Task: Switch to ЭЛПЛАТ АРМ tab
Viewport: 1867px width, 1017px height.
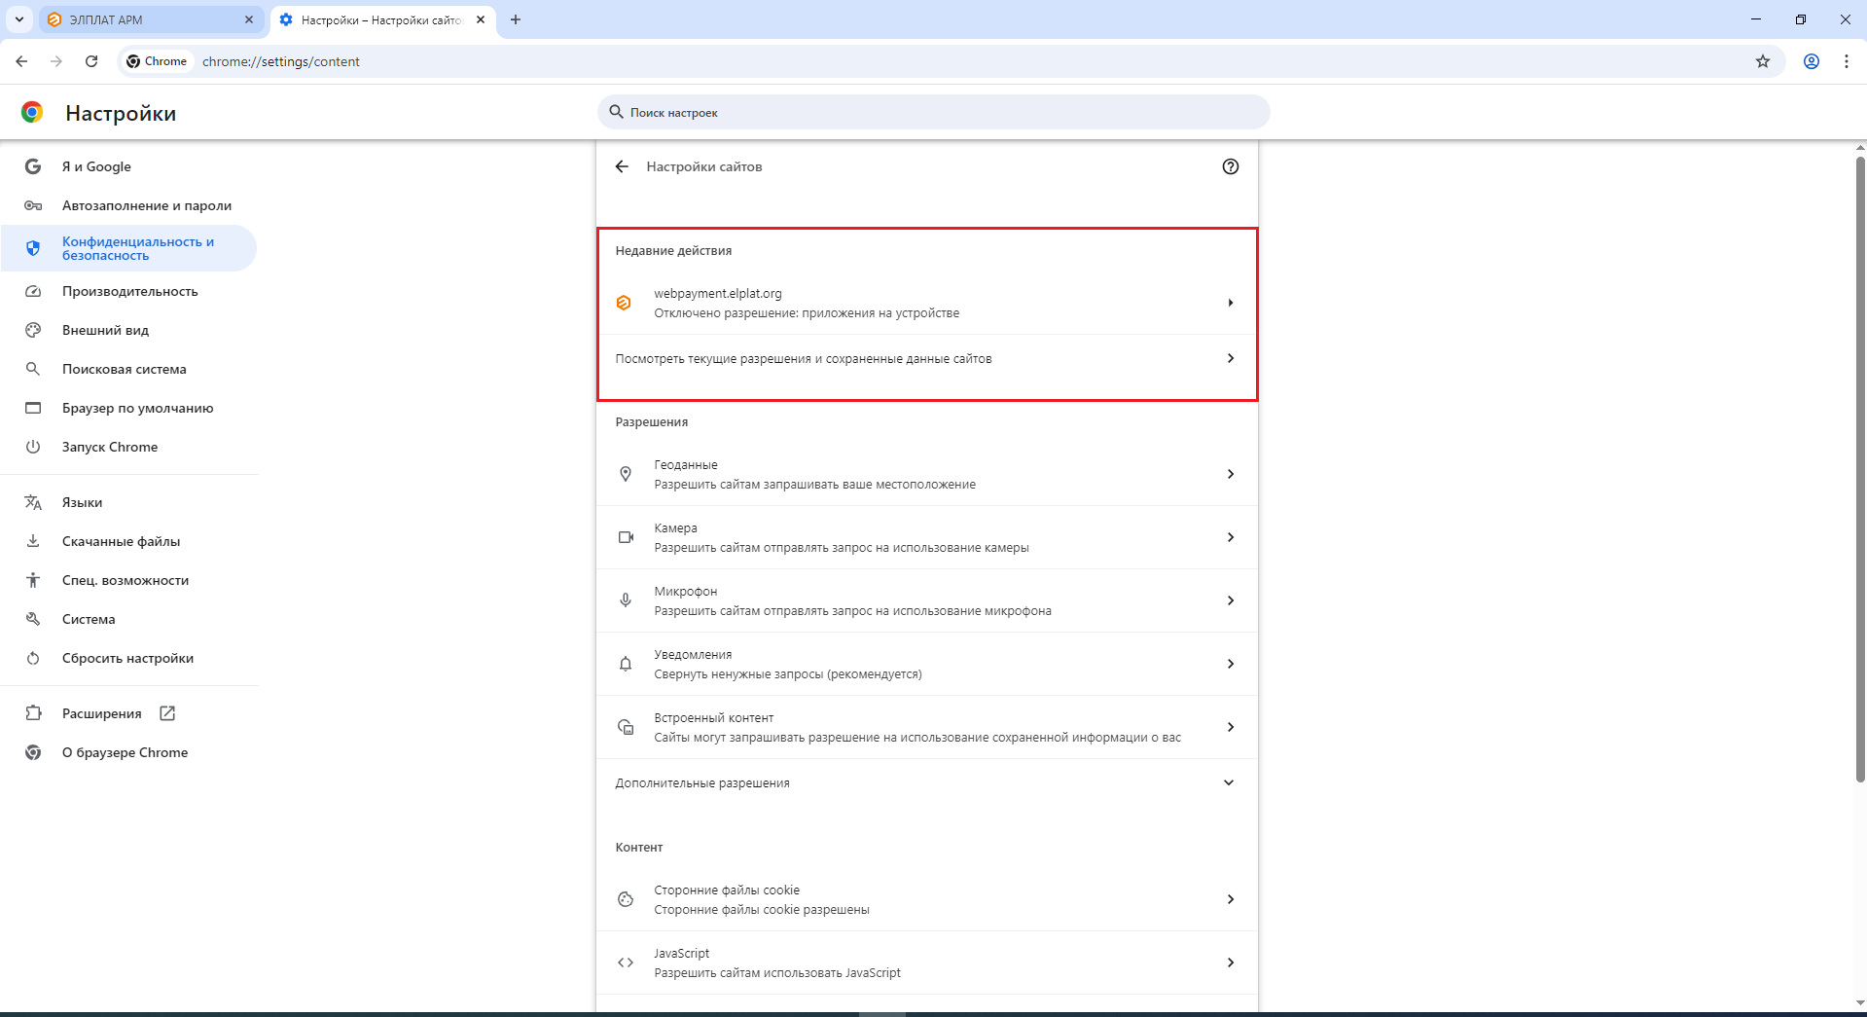Action: click(x=151, y=19)
